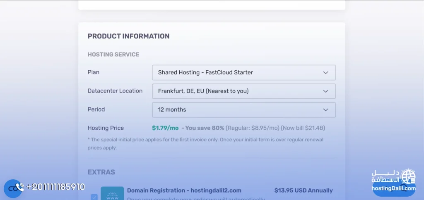Viewport: 424px width, 200px height.
Task: Click the chevron arrow in Period field
Action: click(x=325, y=110)
